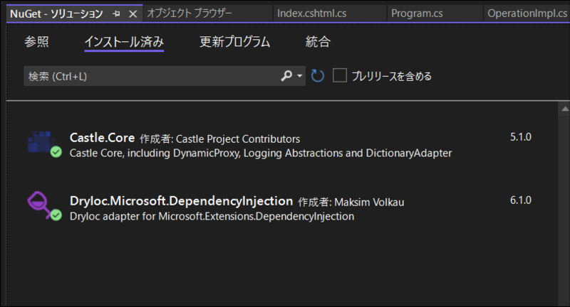Open the 統合 consolidate tab
This screenshot has width=570, height=307.
coord(318,42)
